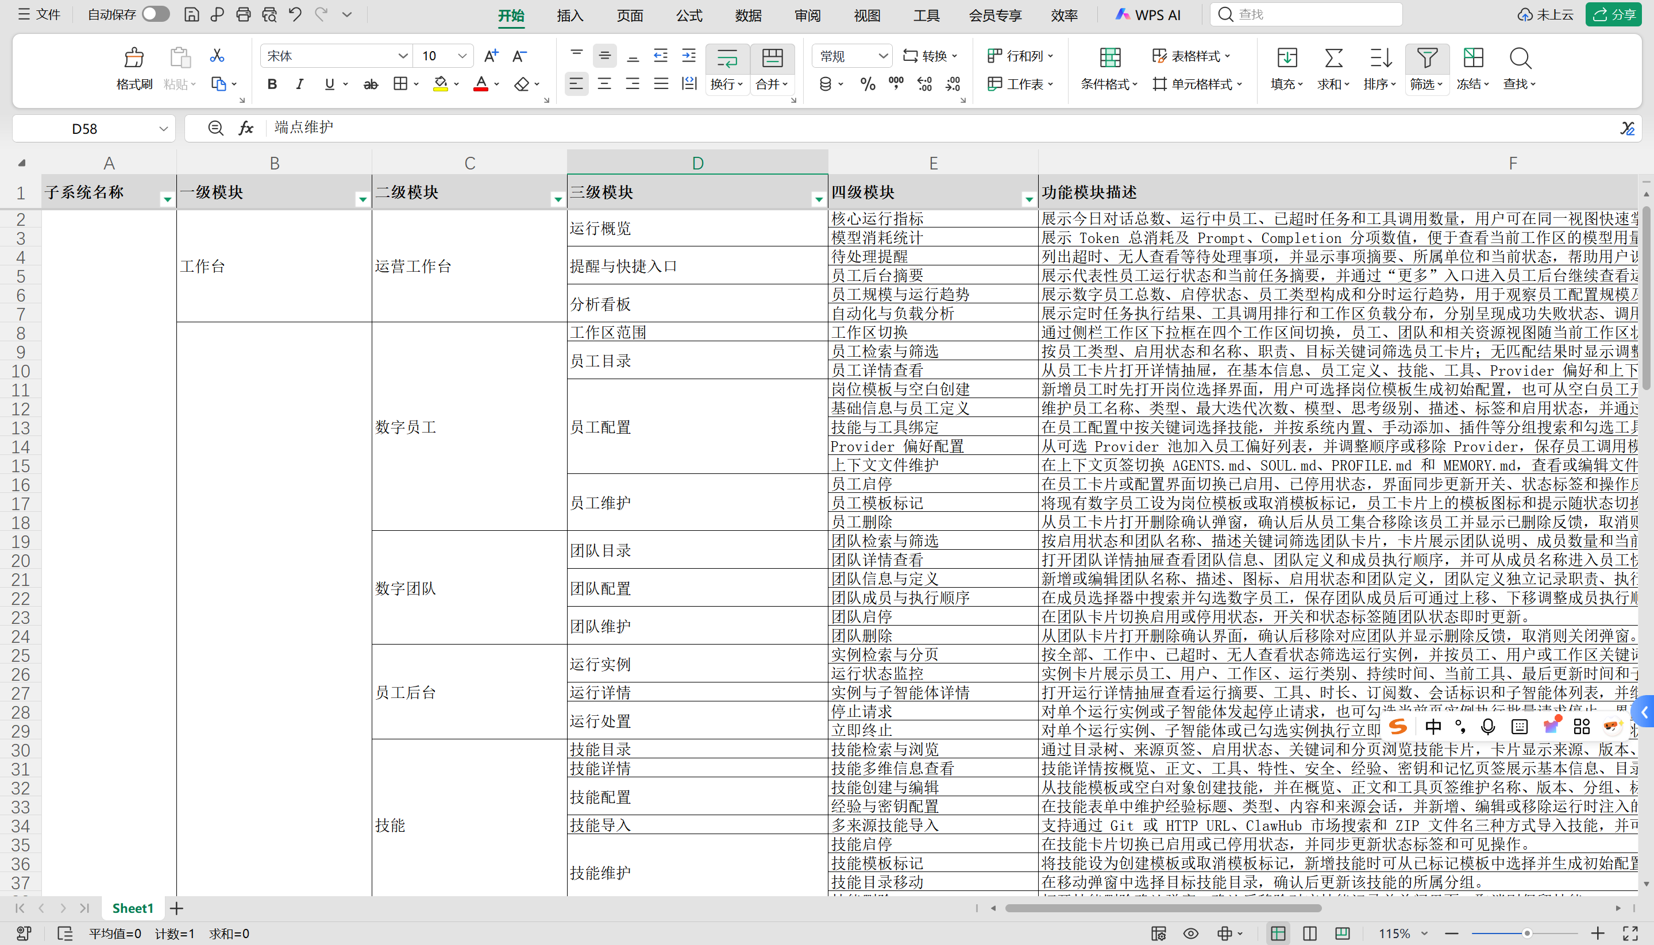This screenshot has height=945, width=1654.
Task: Add a new sheet with plus button
Action: coord(176,908)
